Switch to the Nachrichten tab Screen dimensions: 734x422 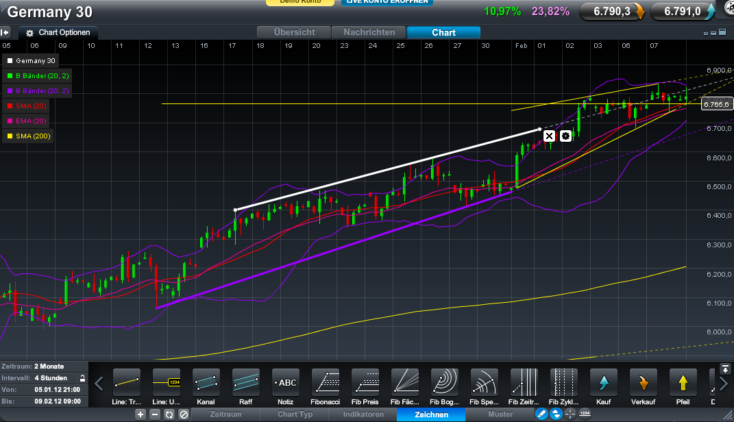[369, 32]
